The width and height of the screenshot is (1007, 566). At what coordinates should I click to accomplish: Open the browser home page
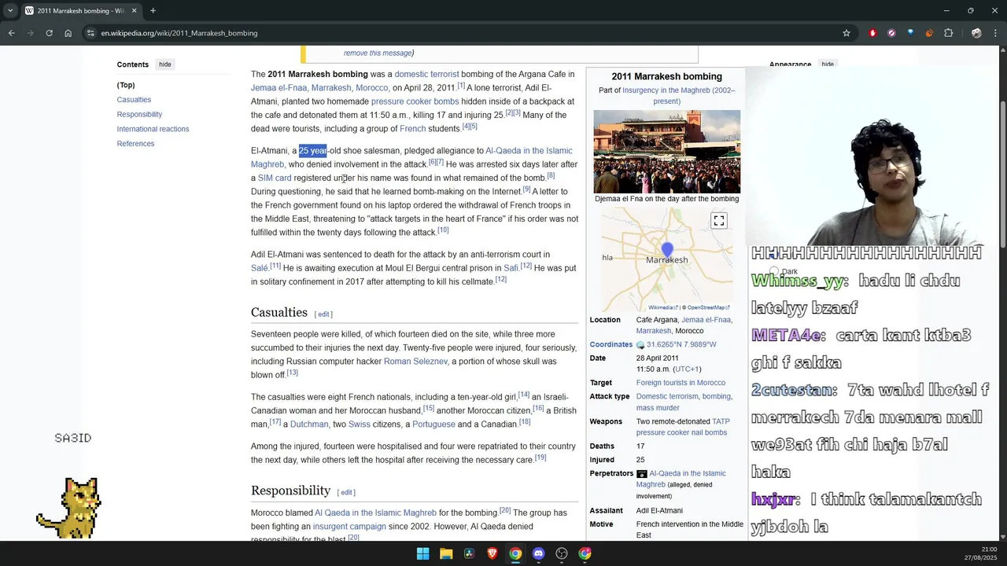(x=68, y=33)
